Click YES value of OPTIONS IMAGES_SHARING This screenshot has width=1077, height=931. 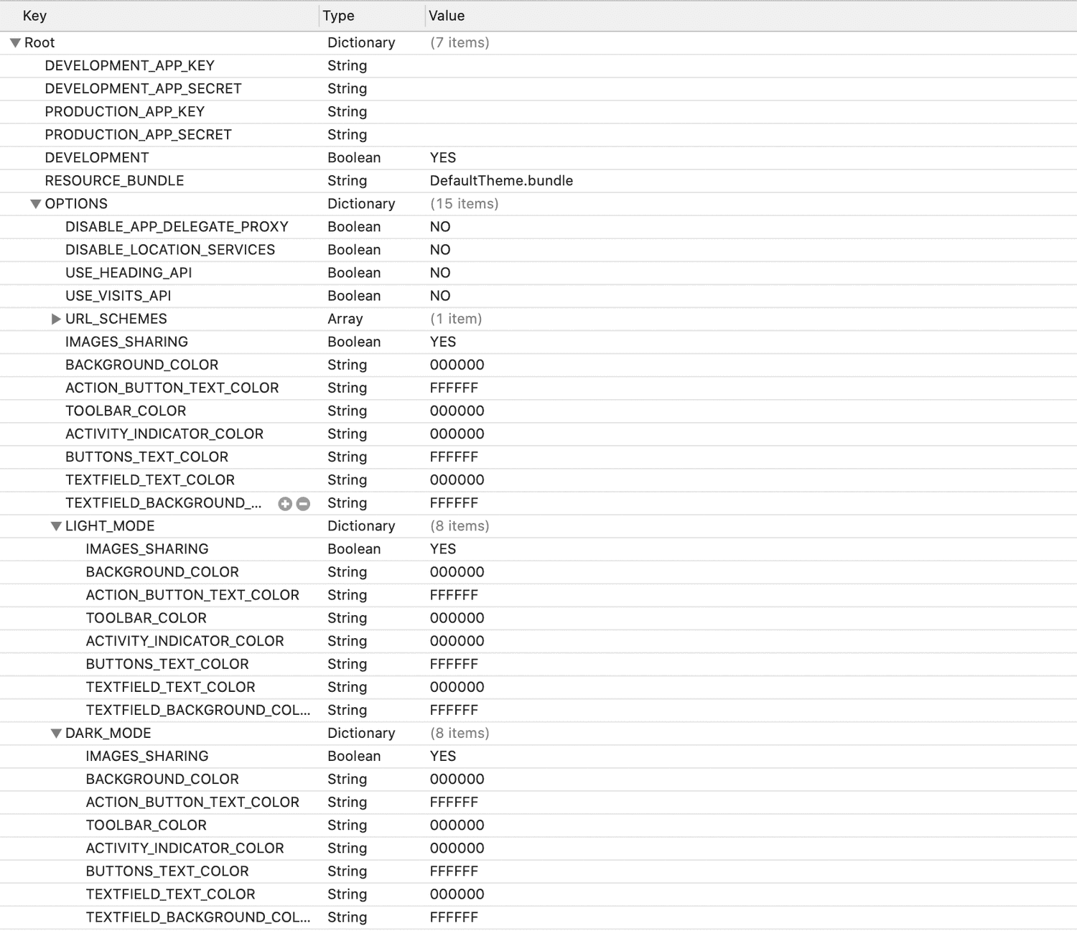coord(443,342)
